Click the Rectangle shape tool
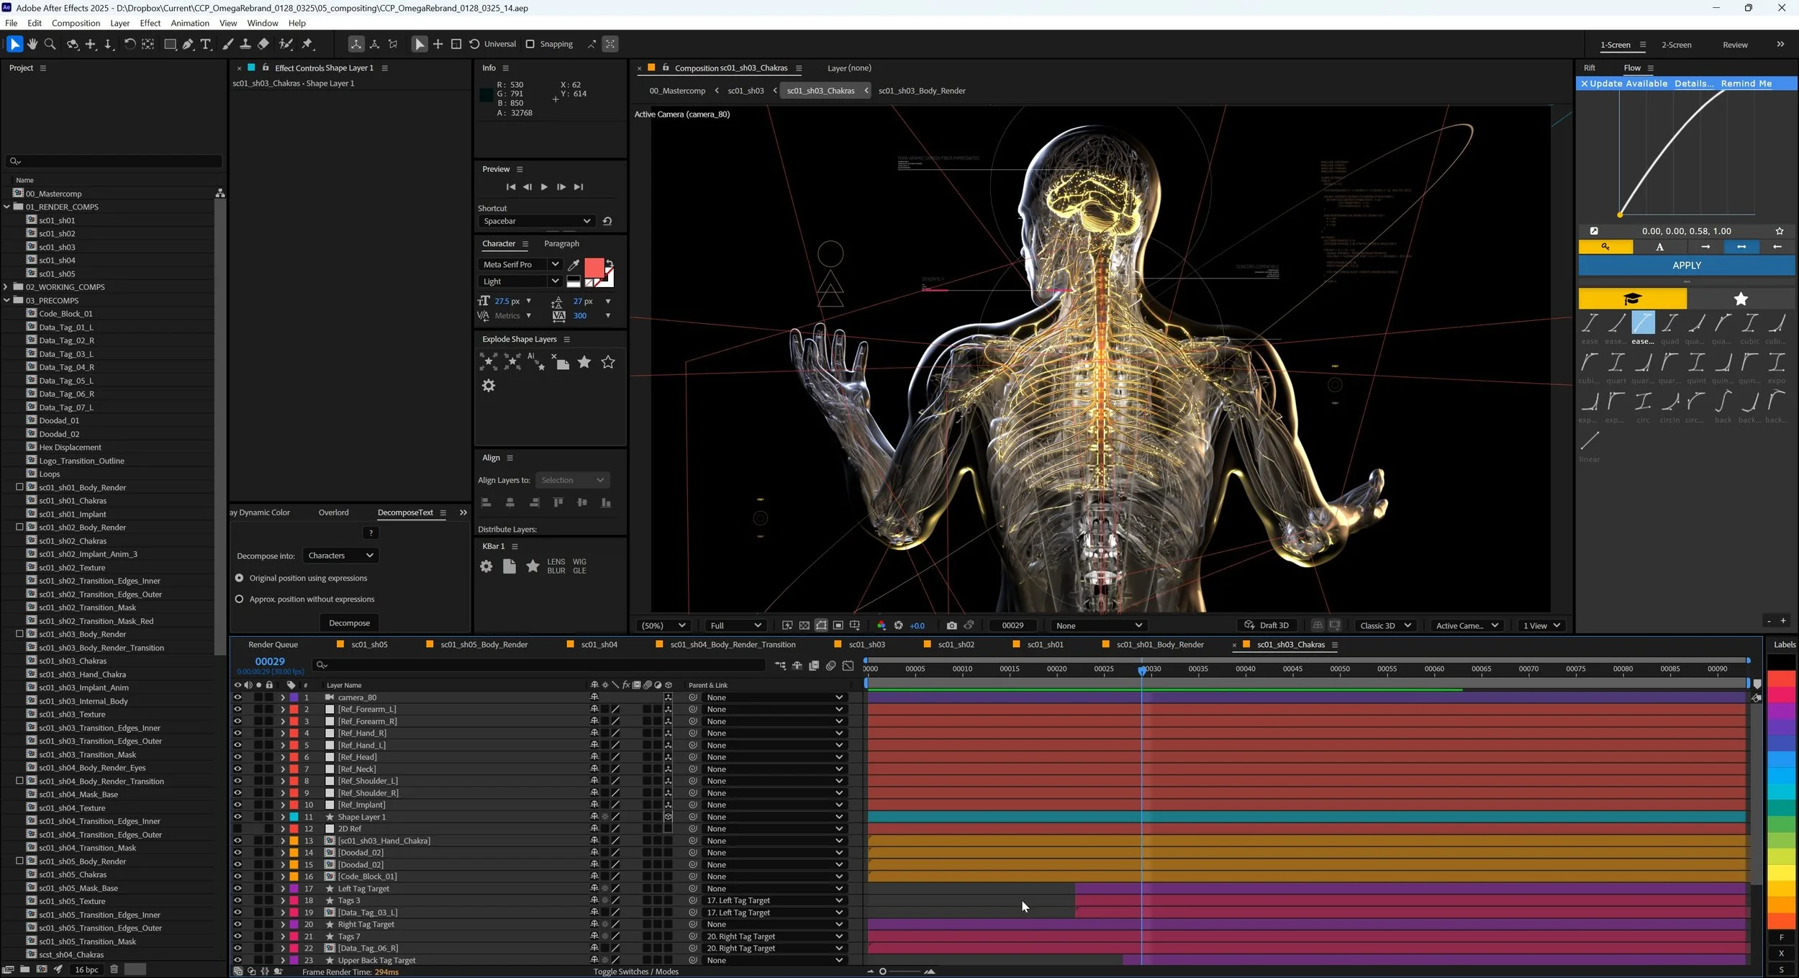Image resolution: width=1799 pixels, height=978 pixels. coord(170,45)
